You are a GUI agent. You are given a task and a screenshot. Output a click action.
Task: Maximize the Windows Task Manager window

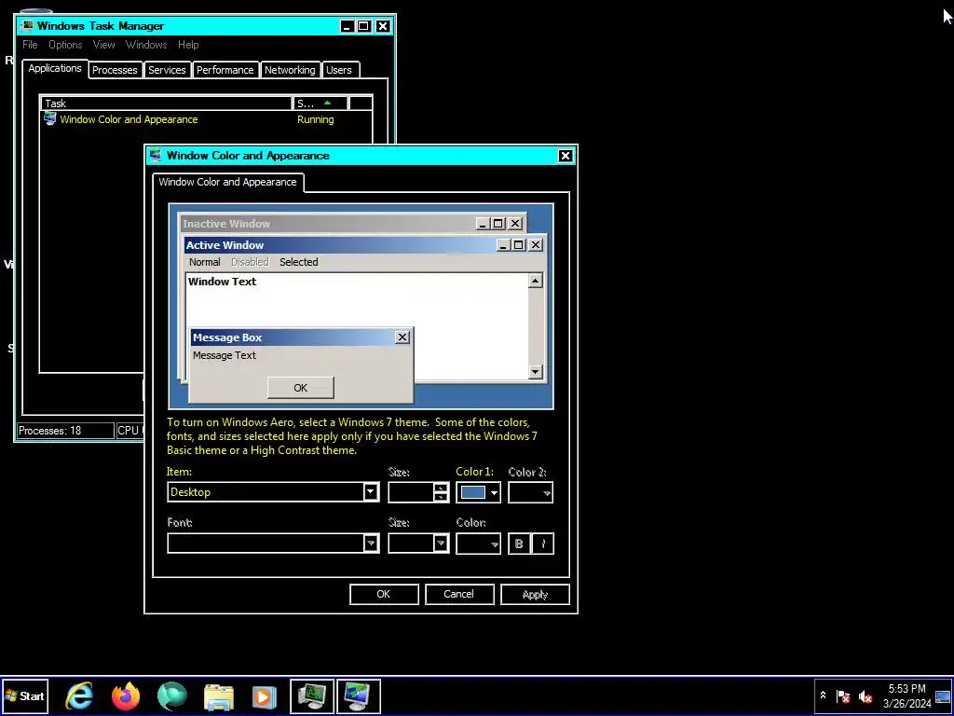(x=364, y=26)
